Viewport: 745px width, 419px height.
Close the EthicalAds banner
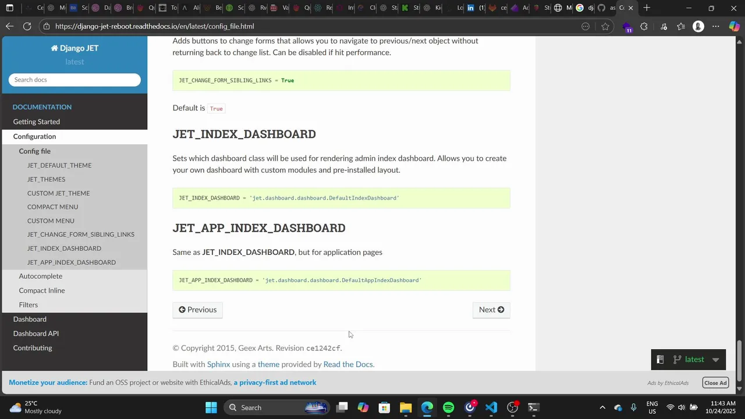715,382
